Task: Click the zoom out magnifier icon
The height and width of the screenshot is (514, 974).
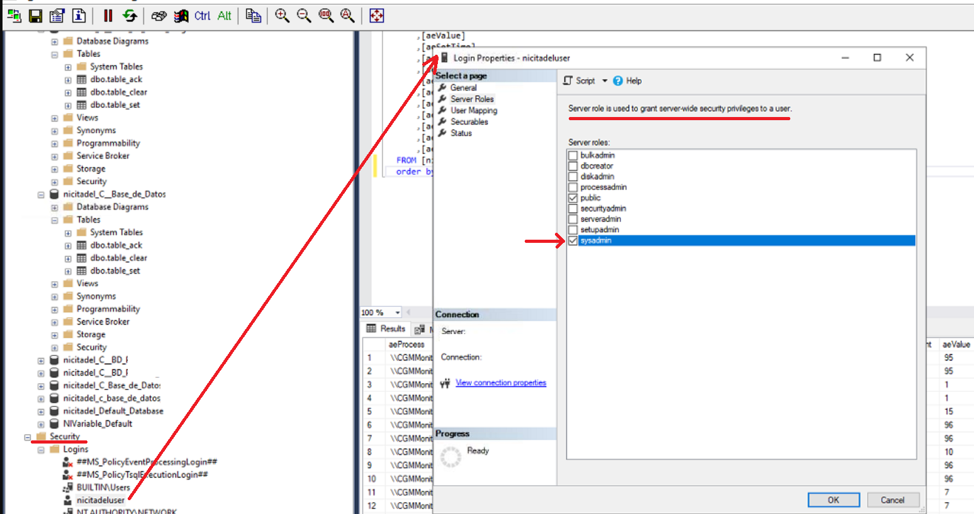Action: (304, 16)
